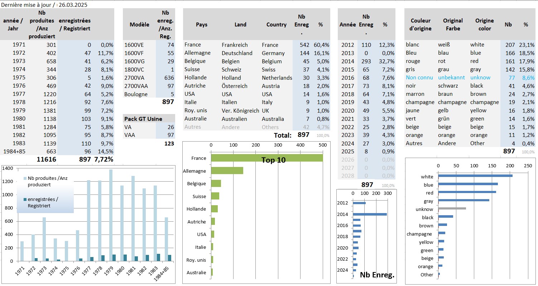Viewport: 538px width, 286px height.
Task: Click the gray 'unknow' bar in color chart
Action: (452, 208)
